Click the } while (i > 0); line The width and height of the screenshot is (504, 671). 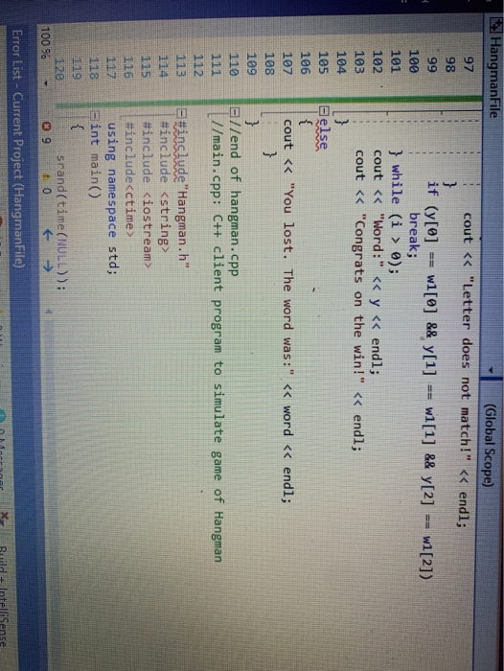pyautogui.click(x=395, y=212)
